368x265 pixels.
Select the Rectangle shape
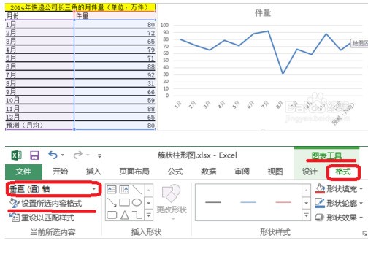pyautogui.click(x=124, y=202)
